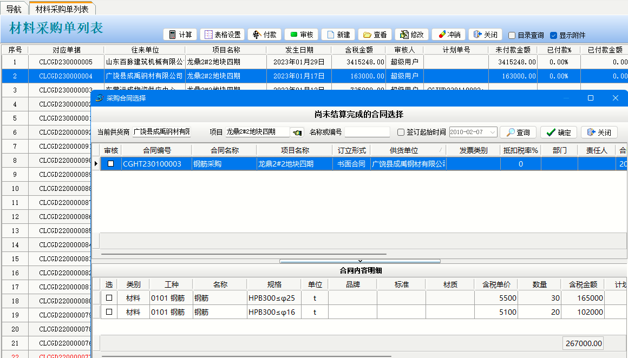Click the 查看 folder toolbar button
The height and width of the screenshot is (358, 628).
click(x=375, y=35)
